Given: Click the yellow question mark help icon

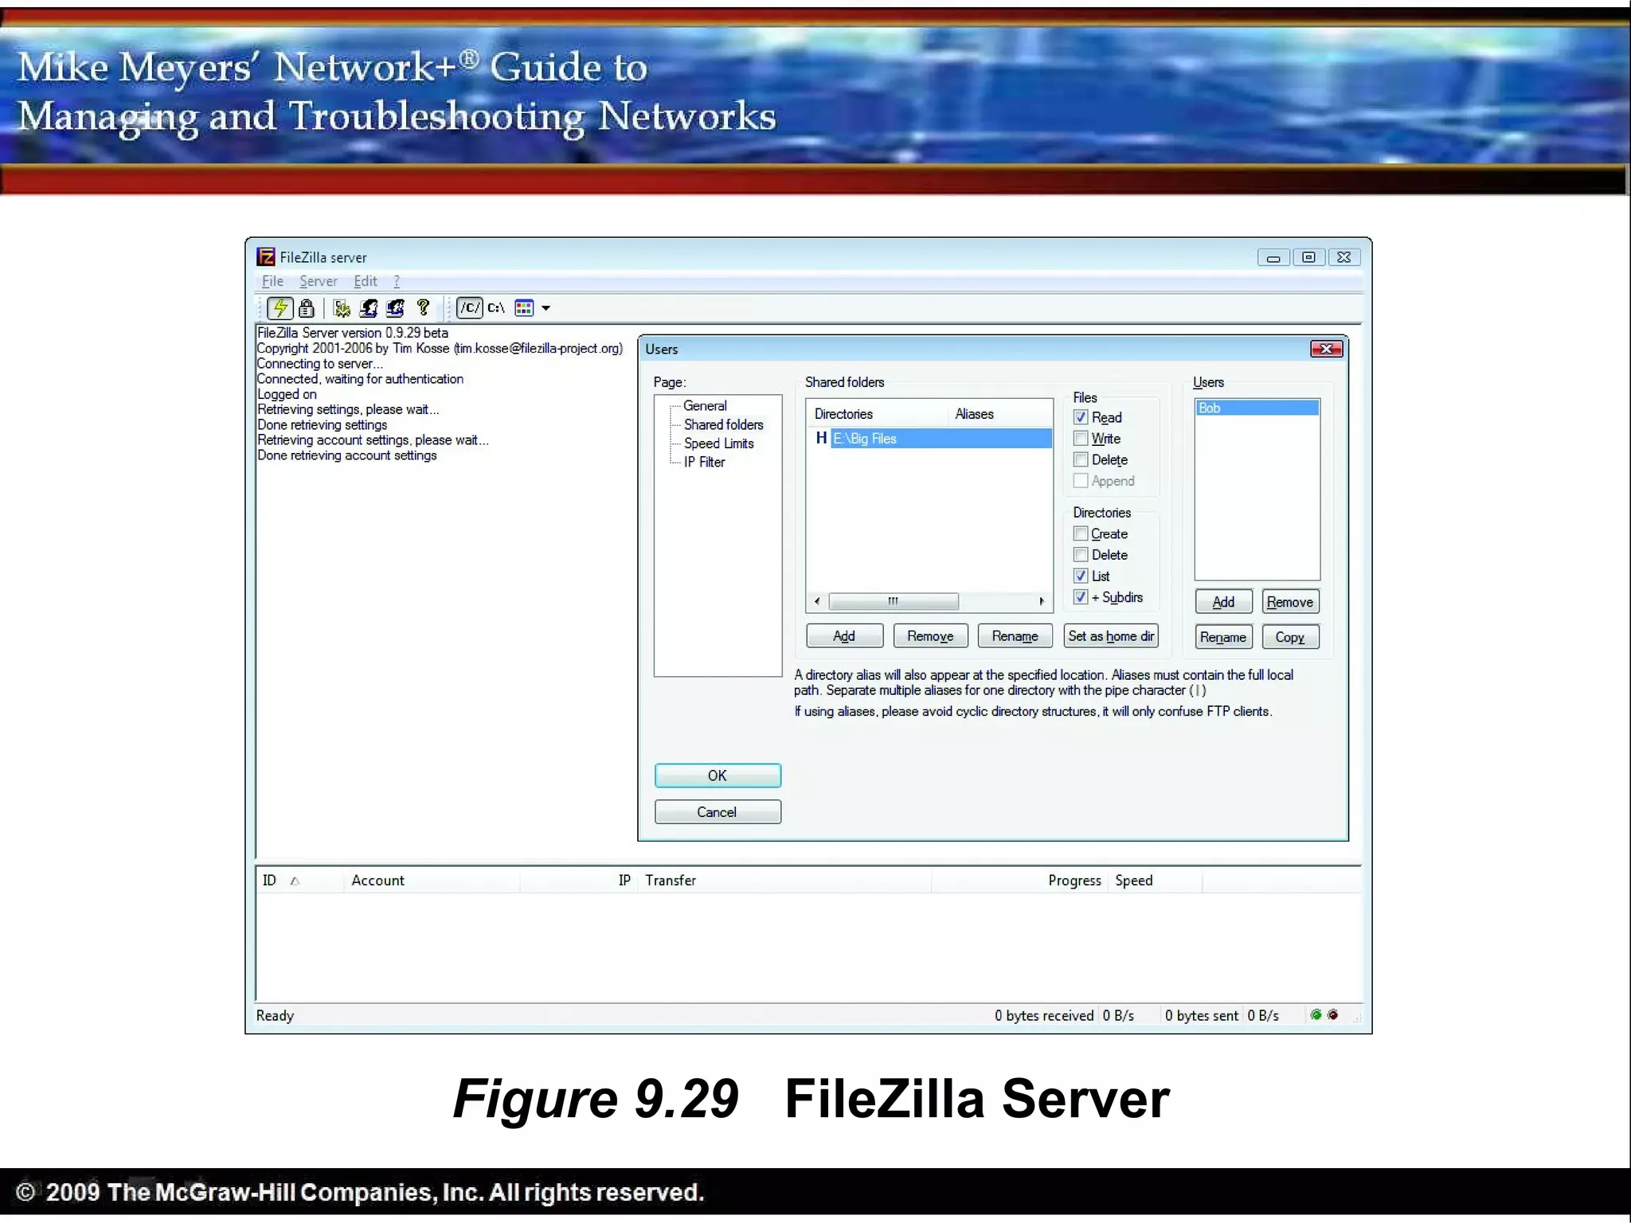Looking at the screenshot, I should (x=423, y=307).
